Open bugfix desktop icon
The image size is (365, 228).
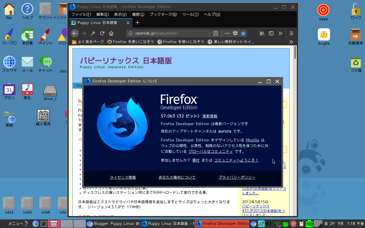(324, 37)
